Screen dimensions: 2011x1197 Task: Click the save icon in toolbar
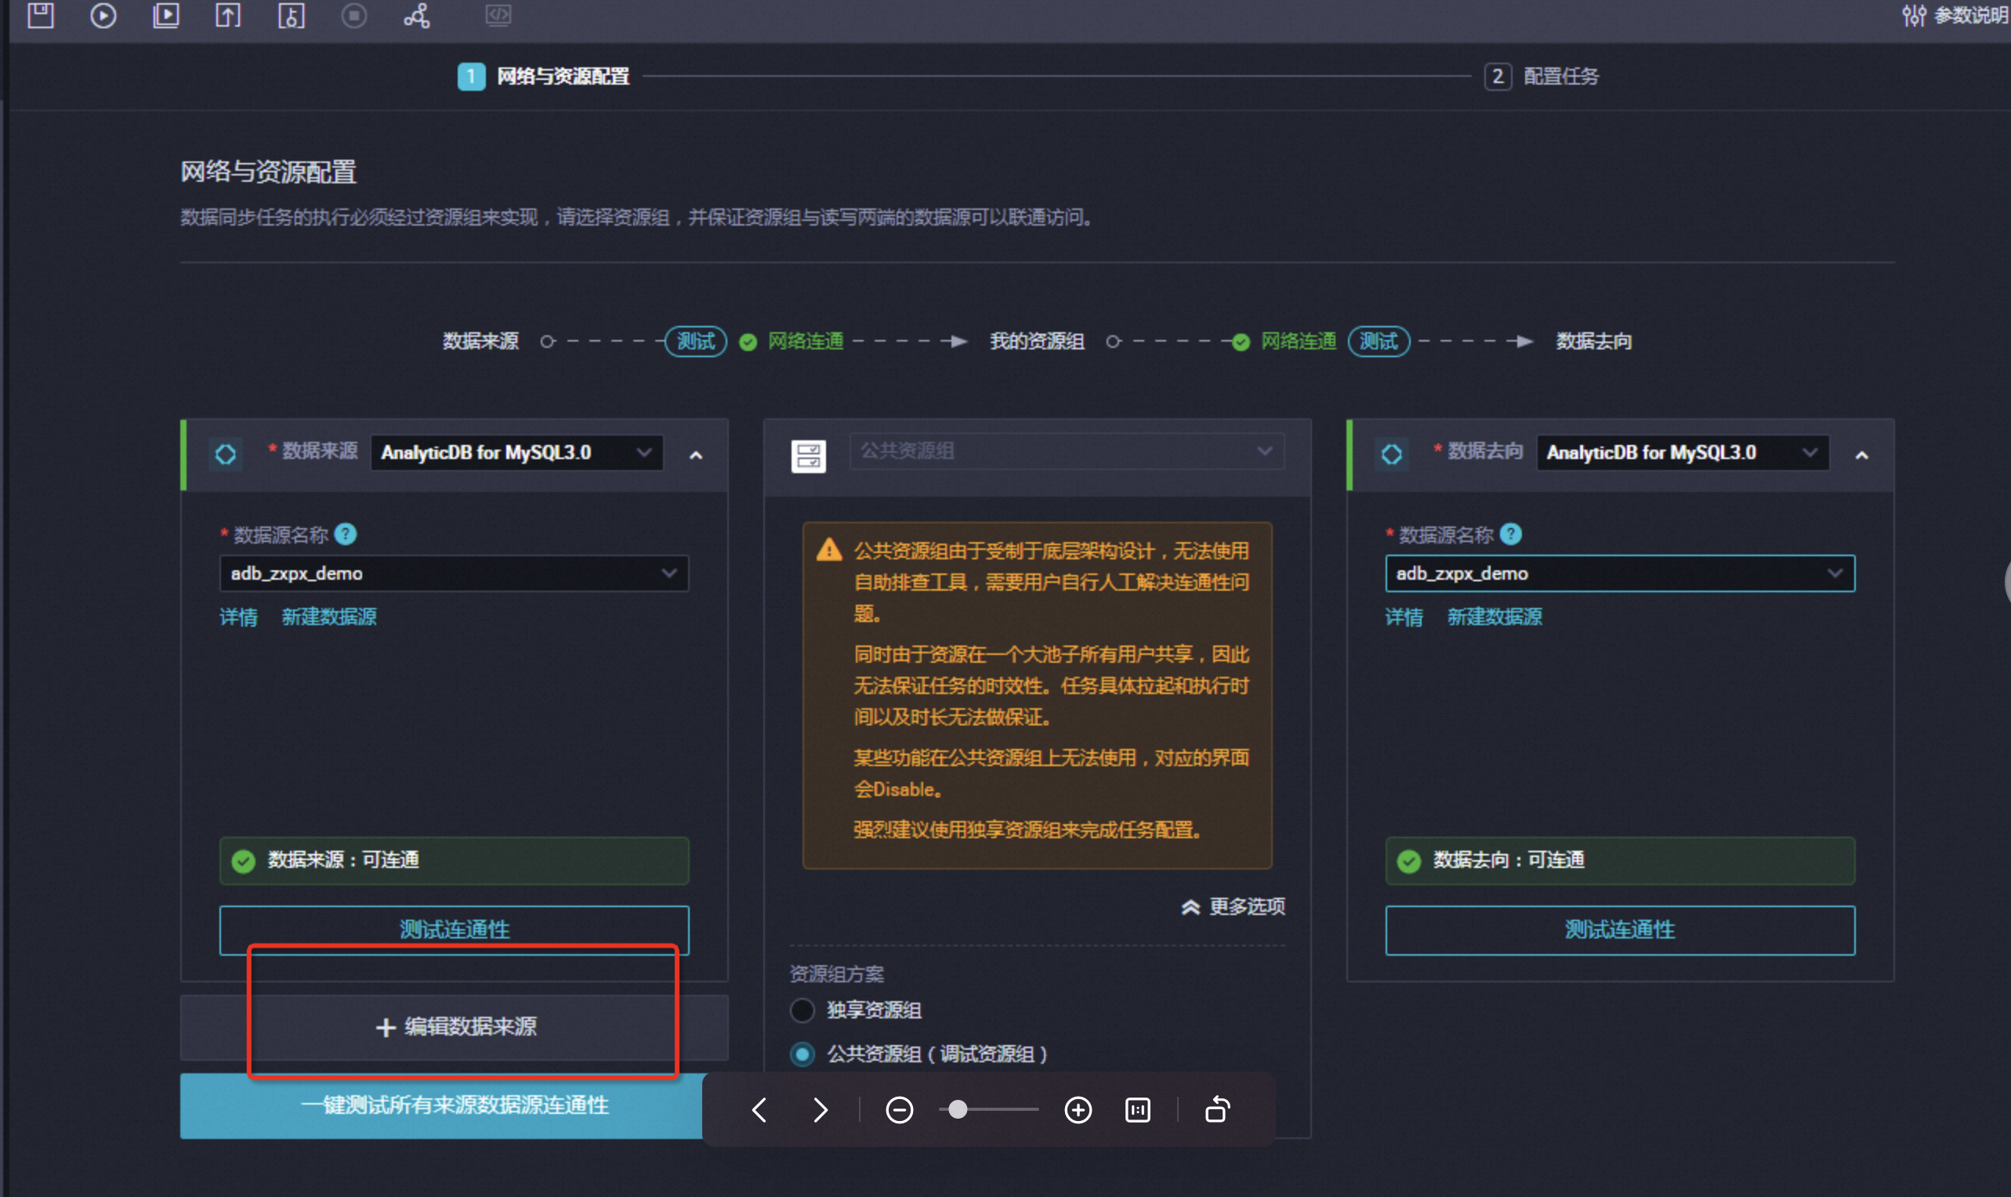coord(40,16)
